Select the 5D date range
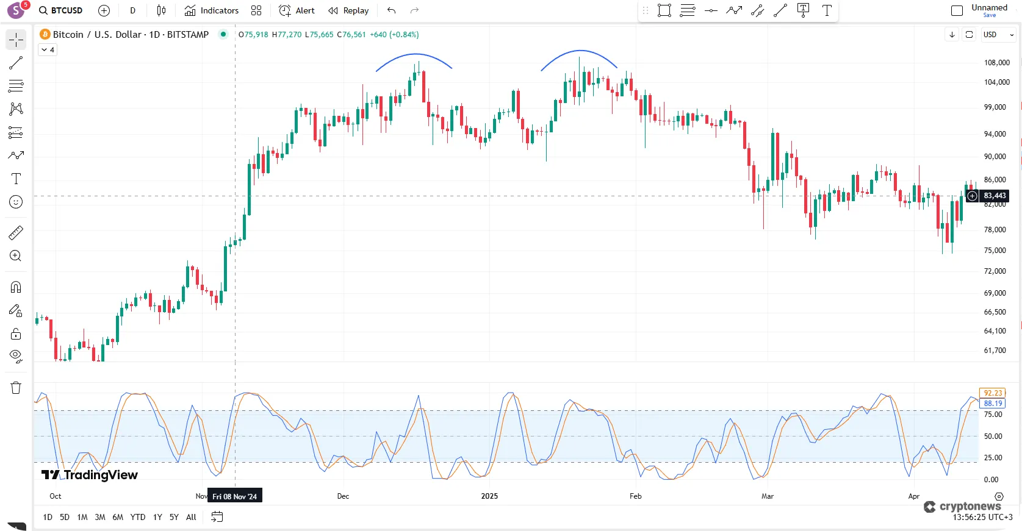The image size is (1022, 531). pos(65,517)
